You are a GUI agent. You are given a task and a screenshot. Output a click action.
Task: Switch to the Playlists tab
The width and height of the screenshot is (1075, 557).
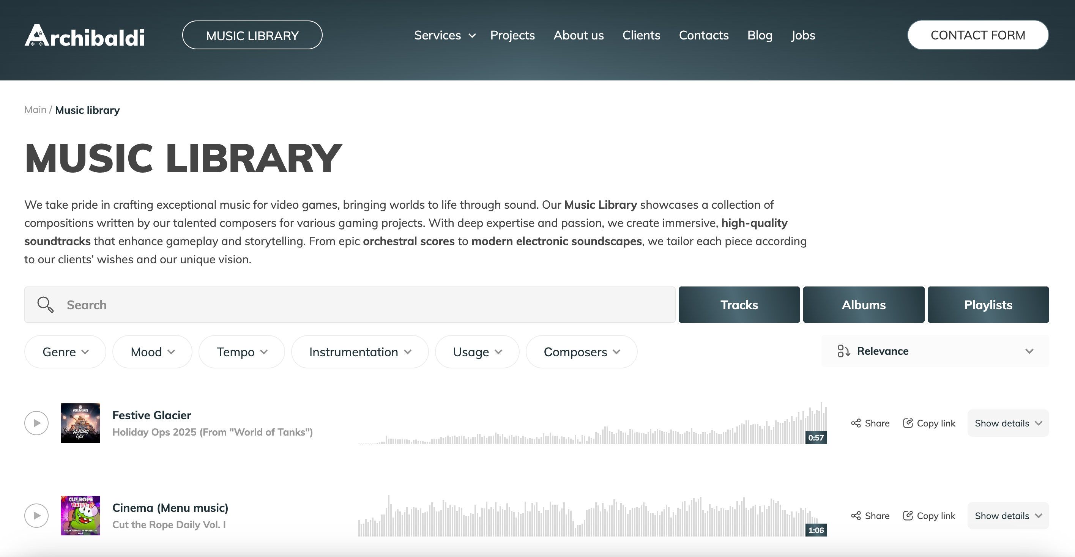click(x=988, y=305)
